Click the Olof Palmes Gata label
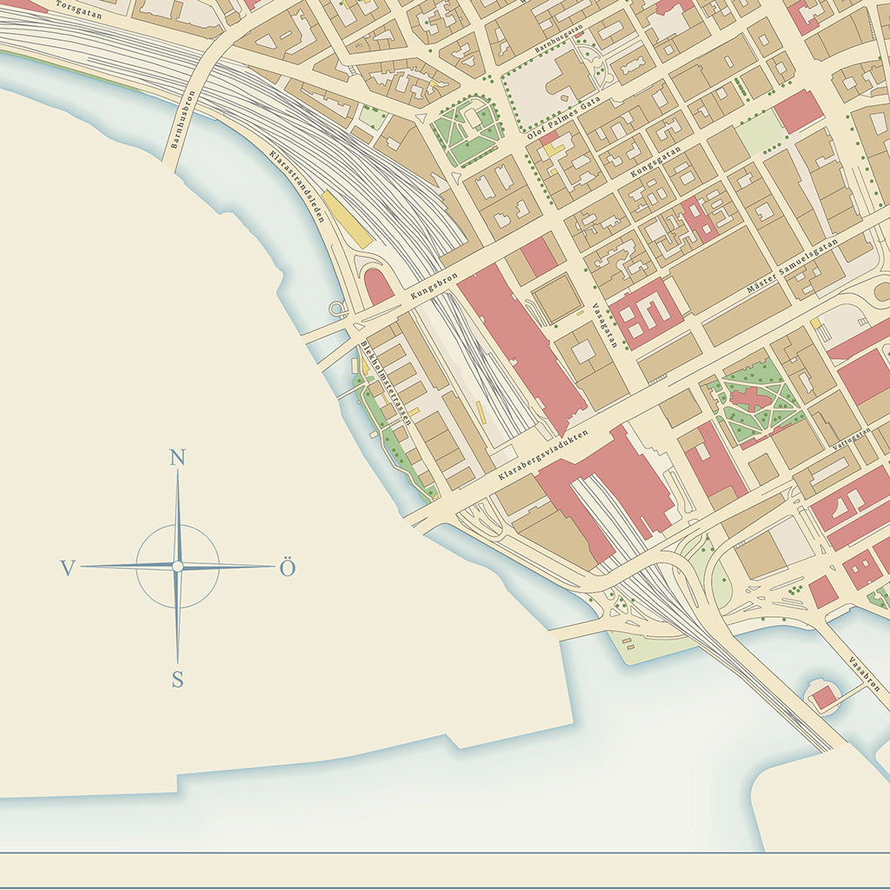Image resolution: width=890 pixels, height=890 pixels. point(563,118)
